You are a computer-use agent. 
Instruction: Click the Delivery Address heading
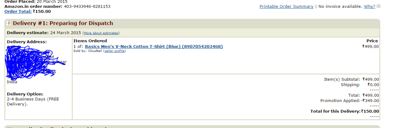tap(27, 42)
